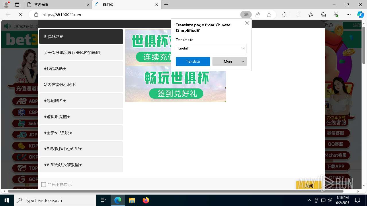This screenshot has height=206, width=367.
Task: Open a new browser tab
Action: click(166, 5)
